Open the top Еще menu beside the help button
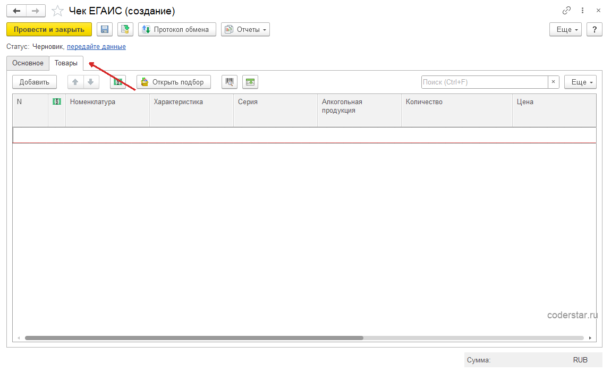 coord(565,29)
